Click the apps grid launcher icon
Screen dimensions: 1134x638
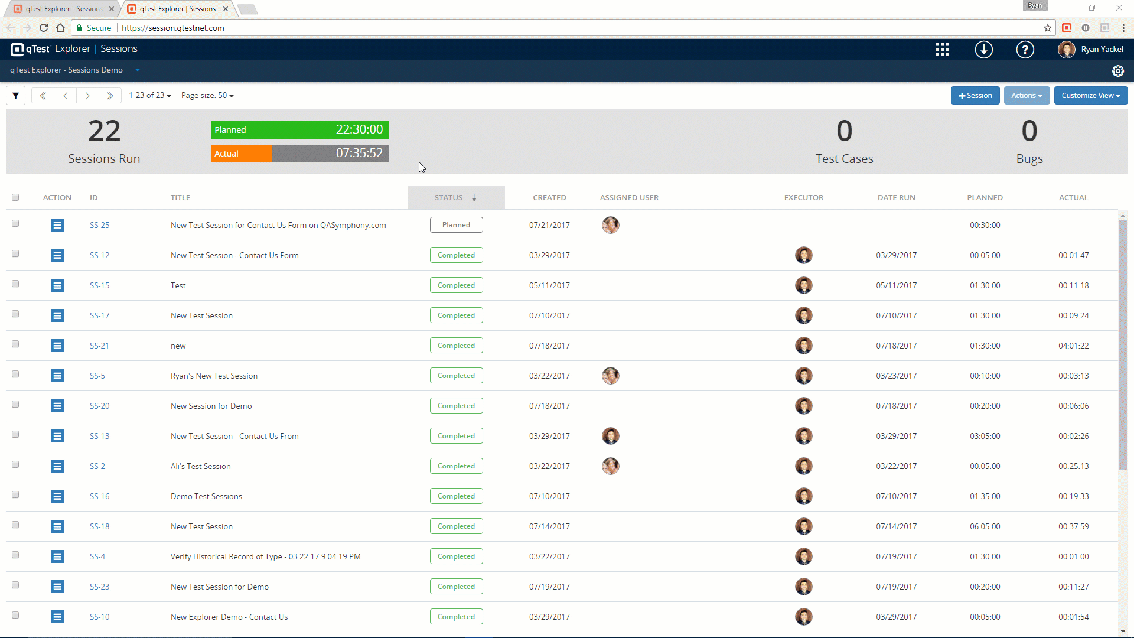pyautogui.click(x=942, y=50)
